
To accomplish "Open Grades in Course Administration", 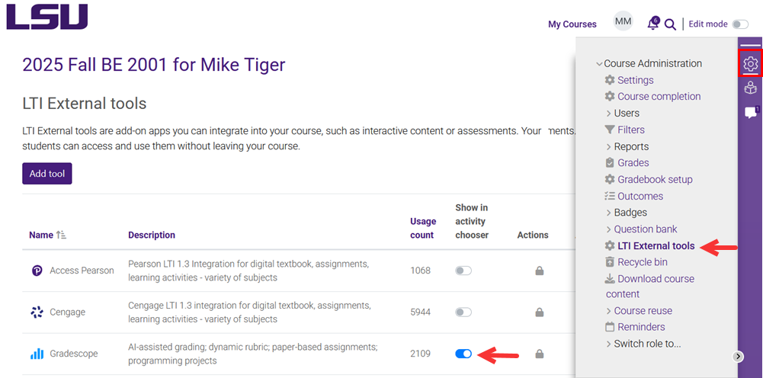I will tap(633, 162).
